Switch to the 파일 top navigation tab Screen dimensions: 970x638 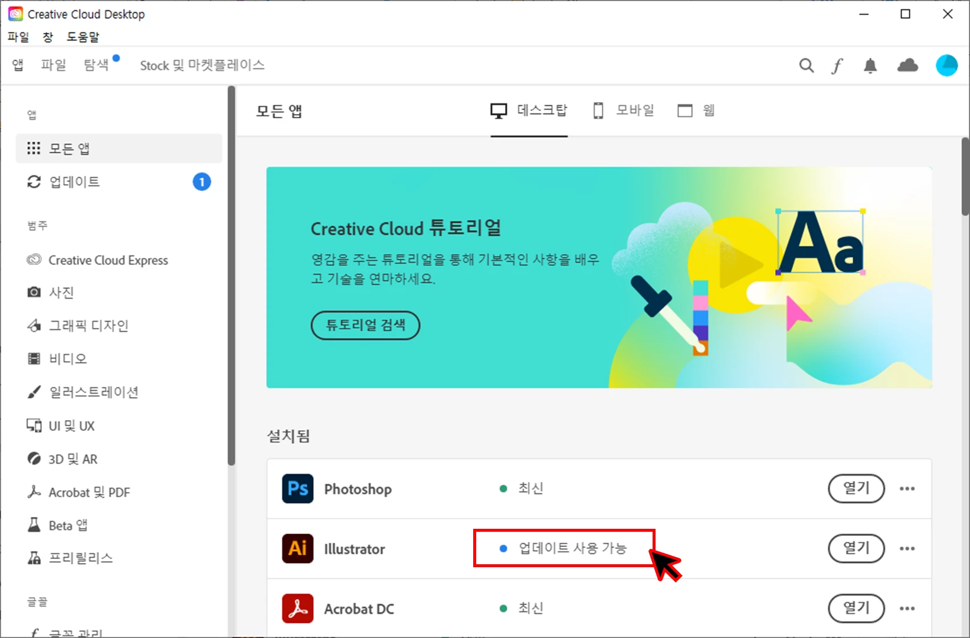53,65
